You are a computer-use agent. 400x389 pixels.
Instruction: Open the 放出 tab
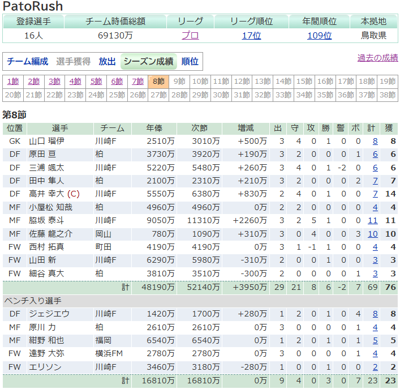click(x=107, y=62)
